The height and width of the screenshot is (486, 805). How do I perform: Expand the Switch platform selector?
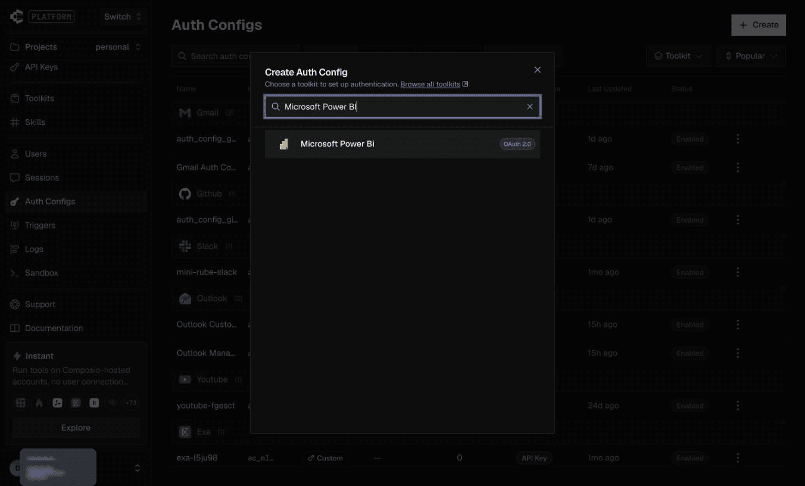click(123, 17)
